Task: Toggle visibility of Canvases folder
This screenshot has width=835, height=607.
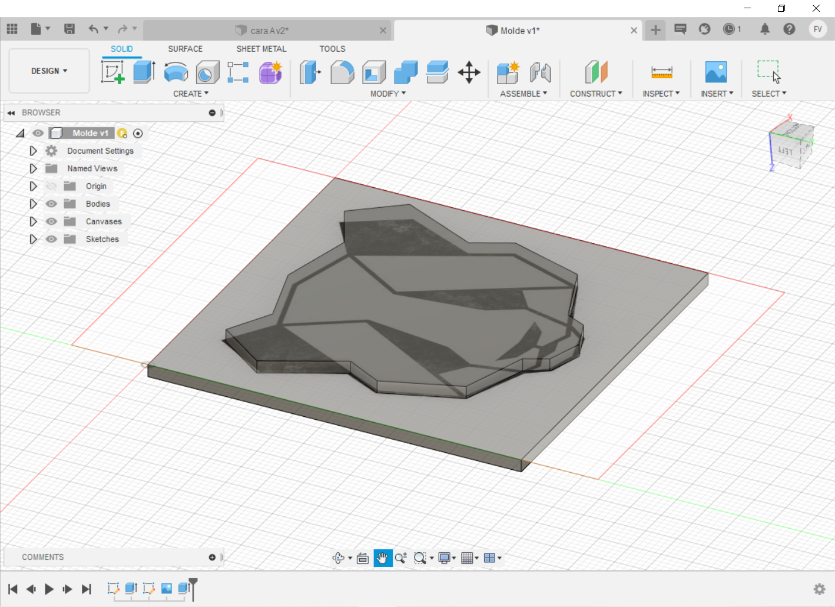Action: pos(52,221)
